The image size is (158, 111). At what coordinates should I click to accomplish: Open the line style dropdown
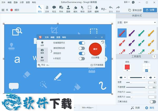(x=137, y=77)
